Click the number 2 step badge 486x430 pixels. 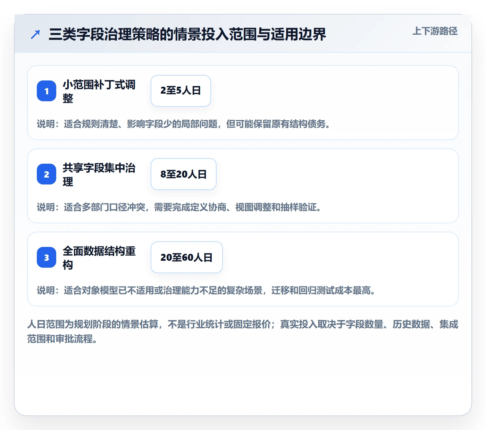point(47,174)
